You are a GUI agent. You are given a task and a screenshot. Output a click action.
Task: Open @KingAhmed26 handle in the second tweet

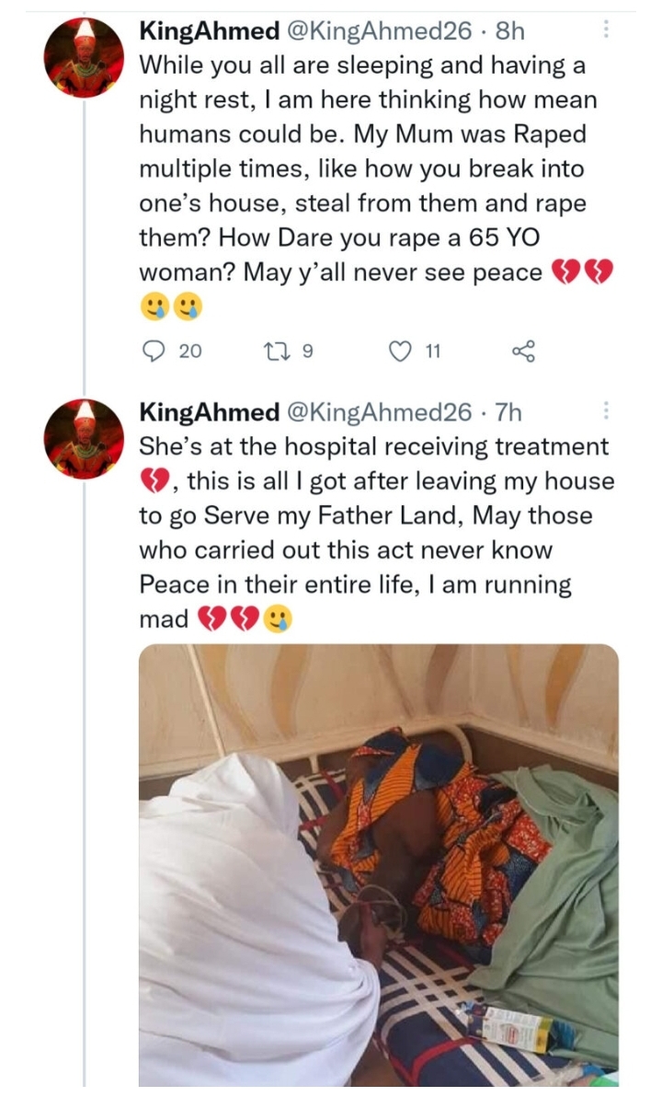[379, 412]
